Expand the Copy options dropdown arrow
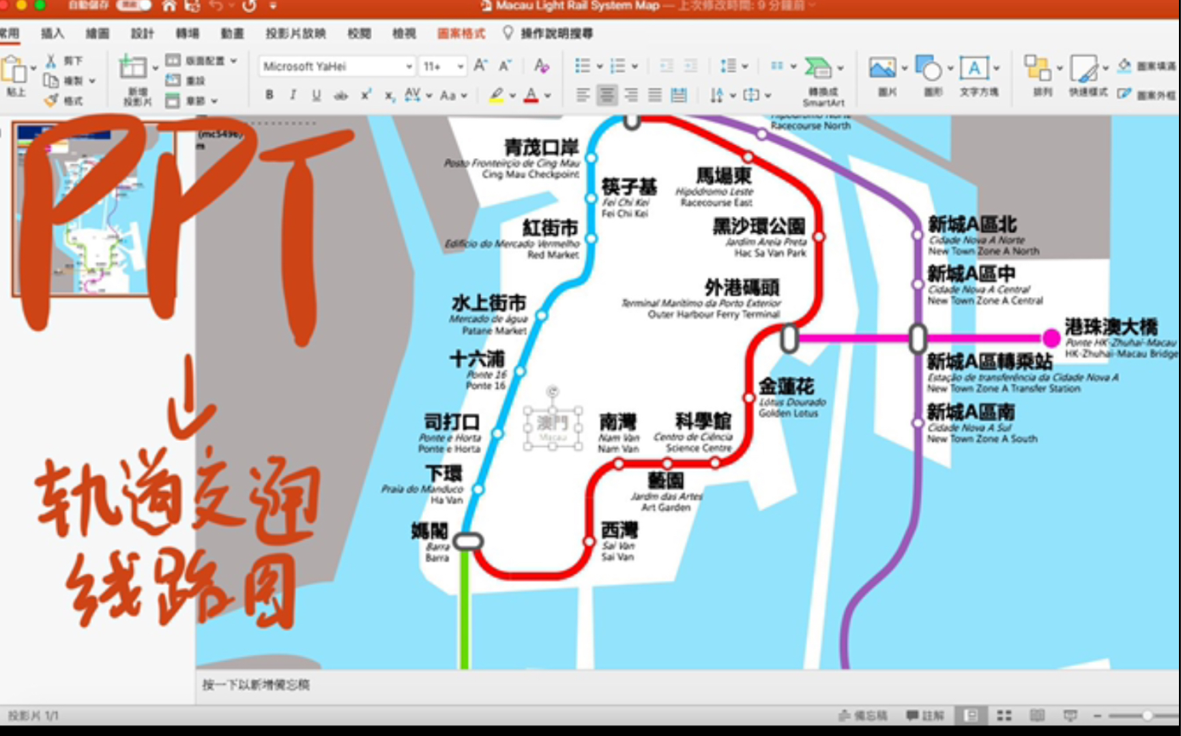The height and width of the screenshot is (736, 1181). click(x=92, y=81)
